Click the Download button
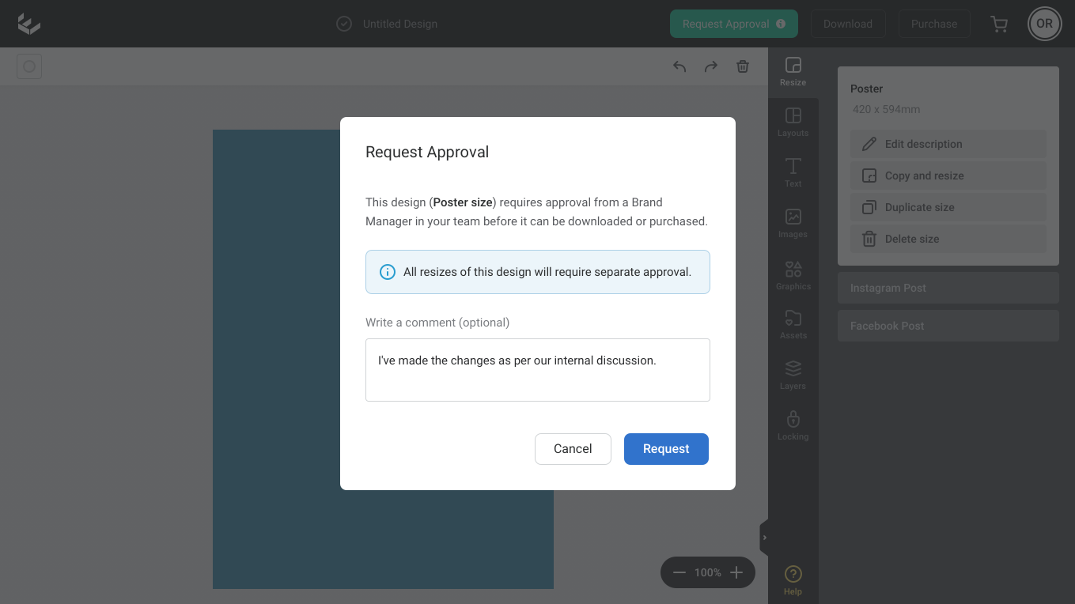The width and height of the screenshot is (1075, 604). click(x=848, y=24)
